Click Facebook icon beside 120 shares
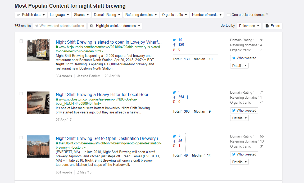This screenshot has height=183, width=304. pos(174,45)
